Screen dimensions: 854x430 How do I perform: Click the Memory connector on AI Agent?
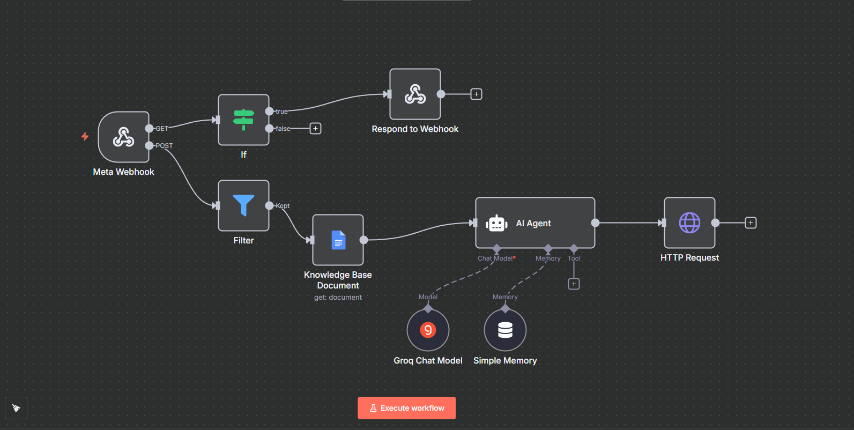click(x=548, y=248)
